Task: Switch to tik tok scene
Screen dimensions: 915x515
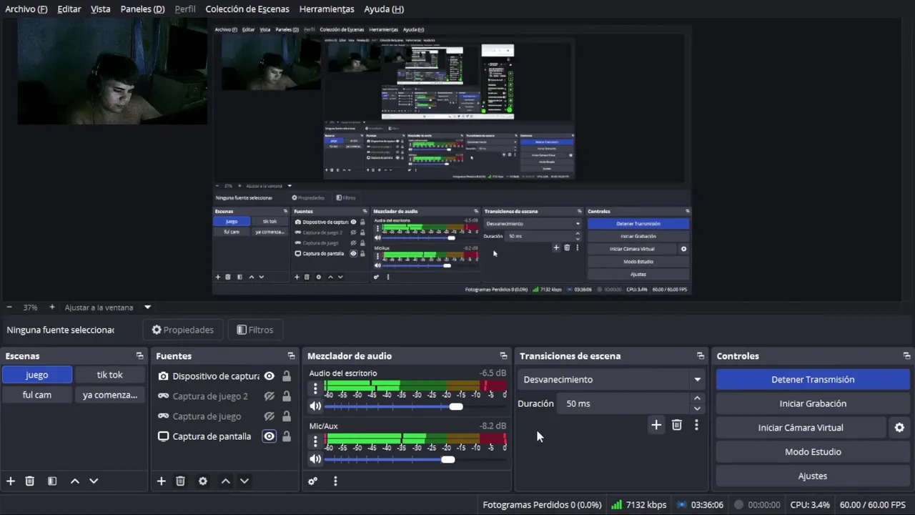Action: coord(110,375)
